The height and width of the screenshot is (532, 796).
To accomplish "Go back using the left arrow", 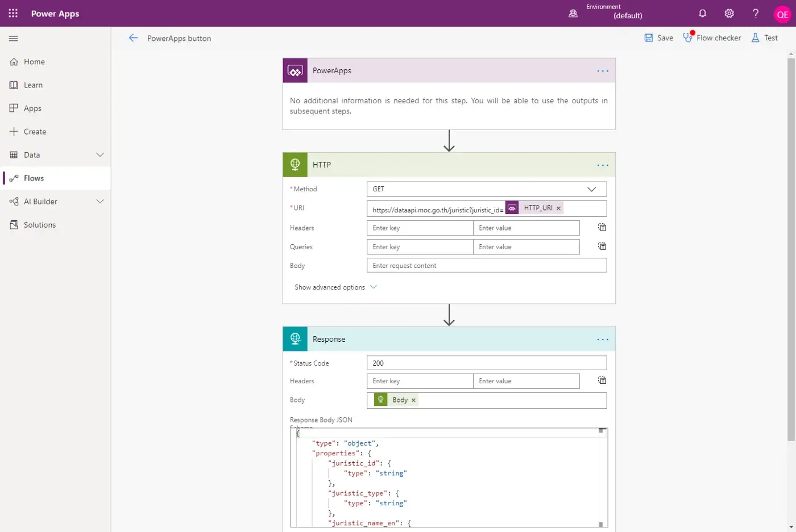I will point(133,38).
